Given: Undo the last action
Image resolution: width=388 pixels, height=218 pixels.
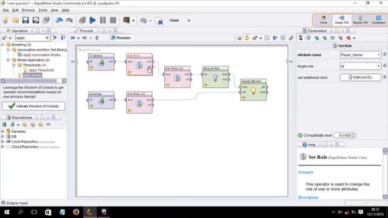Looking at the screenshot, I should click(59, 20).
